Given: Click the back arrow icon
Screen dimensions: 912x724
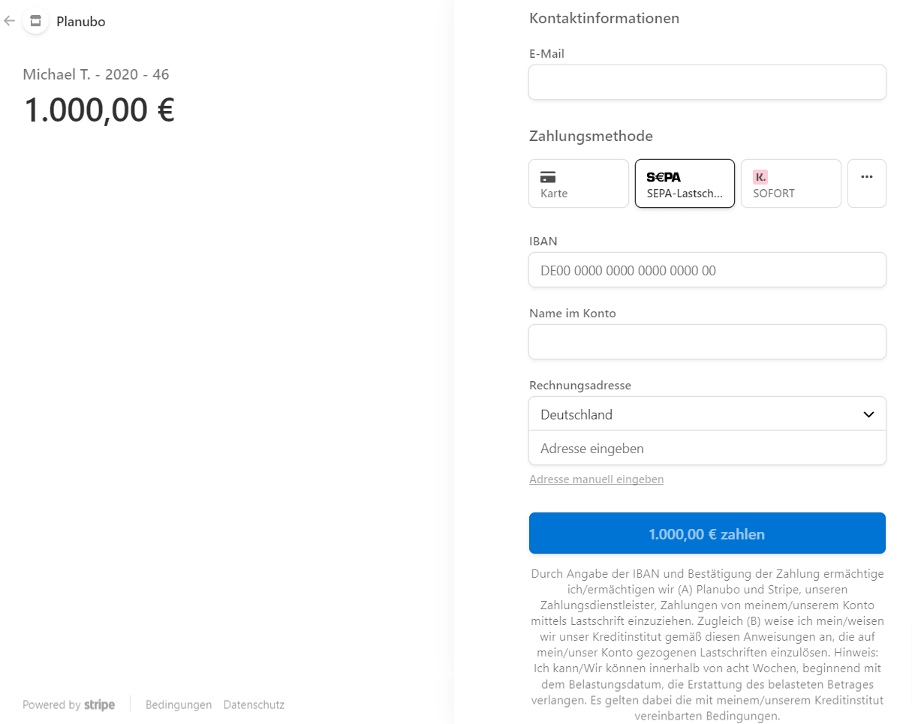Looking at the screenshot, I should point(9,21).
